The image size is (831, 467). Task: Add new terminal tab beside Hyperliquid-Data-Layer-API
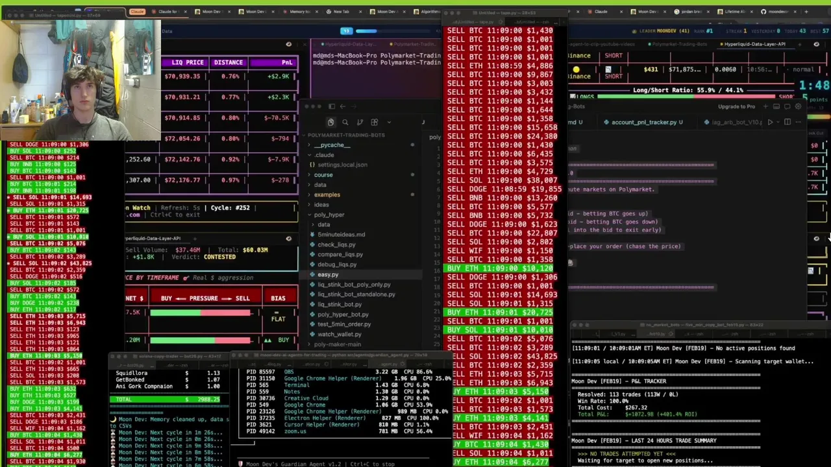(x=800, y=44)
